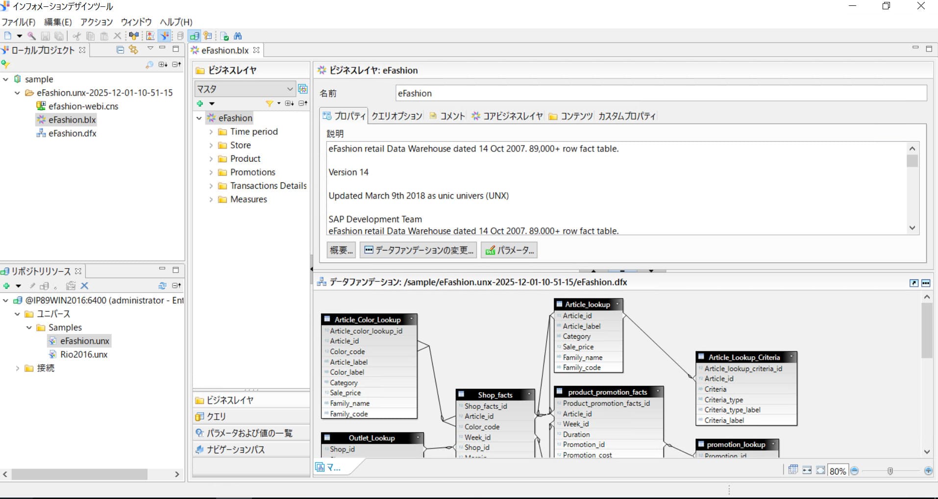Toggle the Repository Resources view toolbar button

[x=195, y=36]
